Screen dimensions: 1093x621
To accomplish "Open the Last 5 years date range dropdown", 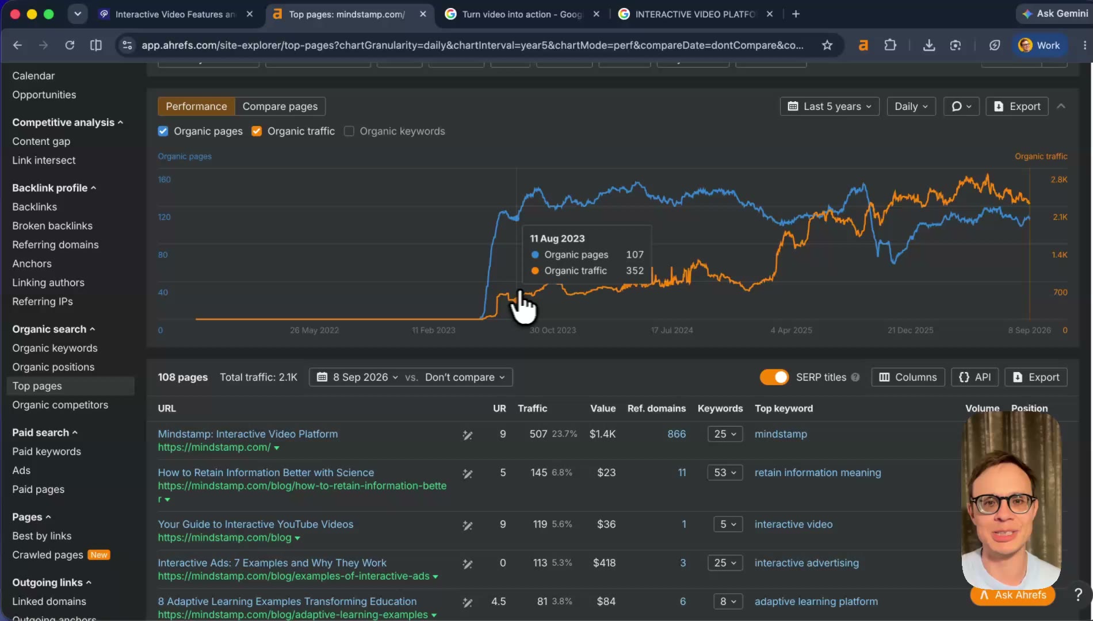I will 830,106.
